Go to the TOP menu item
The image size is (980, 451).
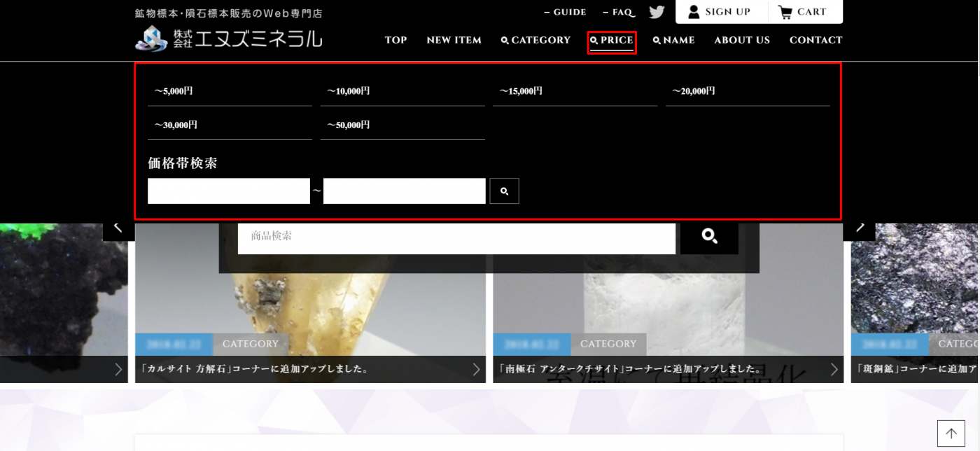tap(395, 41)
